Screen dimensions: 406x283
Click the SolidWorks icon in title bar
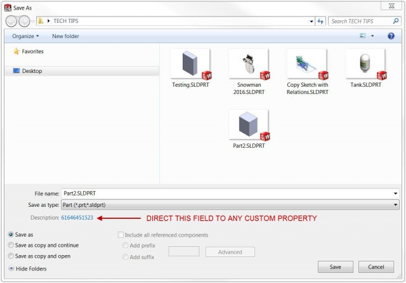point(8,8)
